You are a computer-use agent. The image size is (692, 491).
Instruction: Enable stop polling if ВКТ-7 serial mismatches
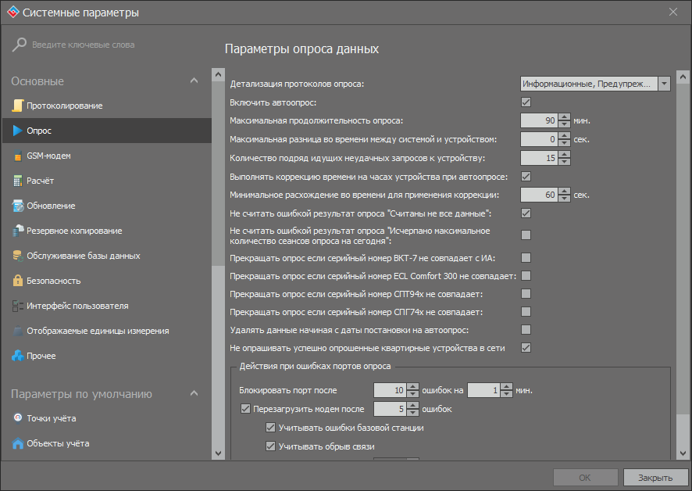tap(526, 257)
